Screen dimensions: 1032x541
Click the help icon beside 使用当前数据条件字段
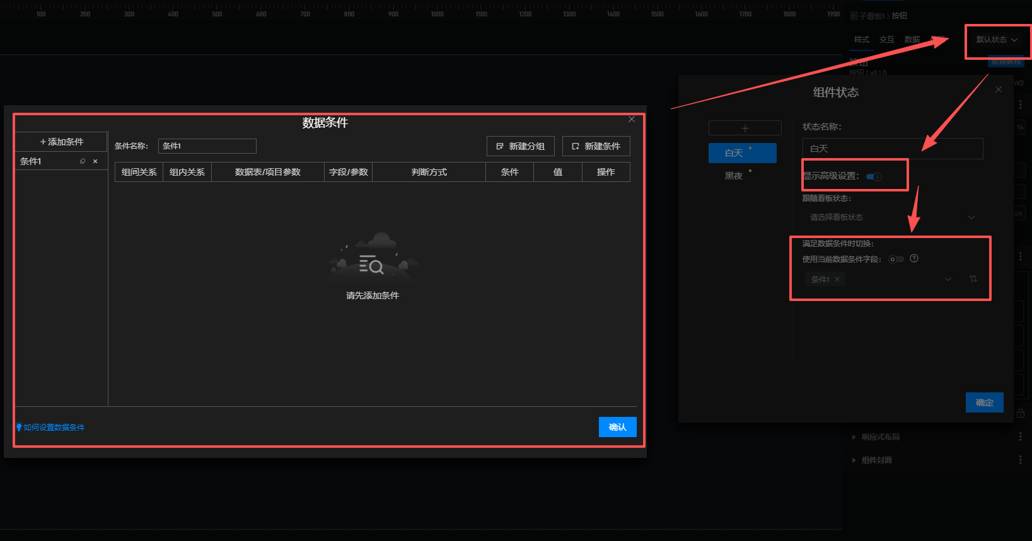coord(914,258)
